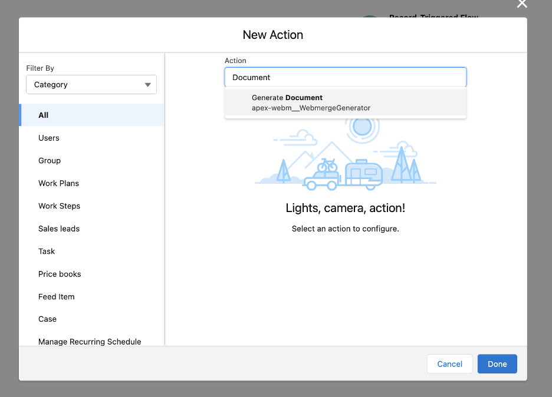The width and height of the screenshot is (552, 397).
Task: Expand the Filter By category selector
Action: point(91,84)
